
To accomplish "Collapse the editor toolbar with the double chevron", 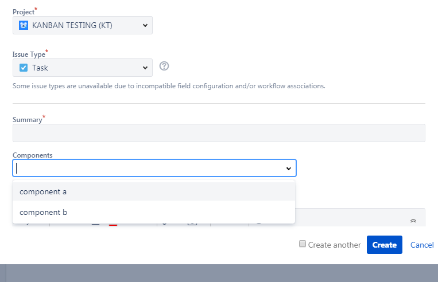I will point(413,221).
